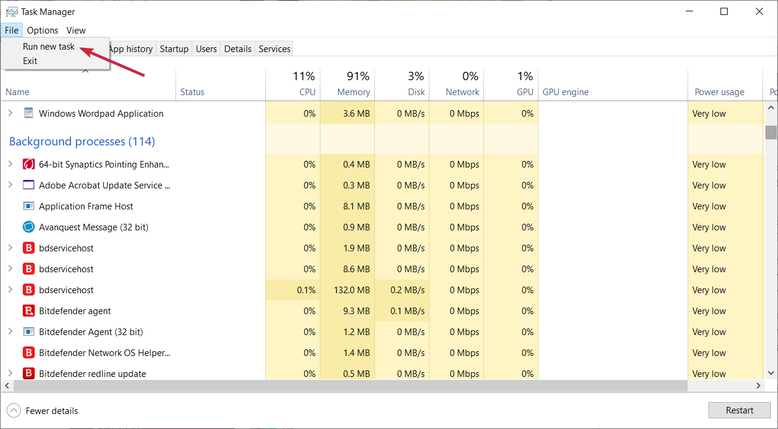The width and height of the screenshot is (778, 429).
Task: Expand the bdservicehost row using 1.9 MB
Action: 10,248
